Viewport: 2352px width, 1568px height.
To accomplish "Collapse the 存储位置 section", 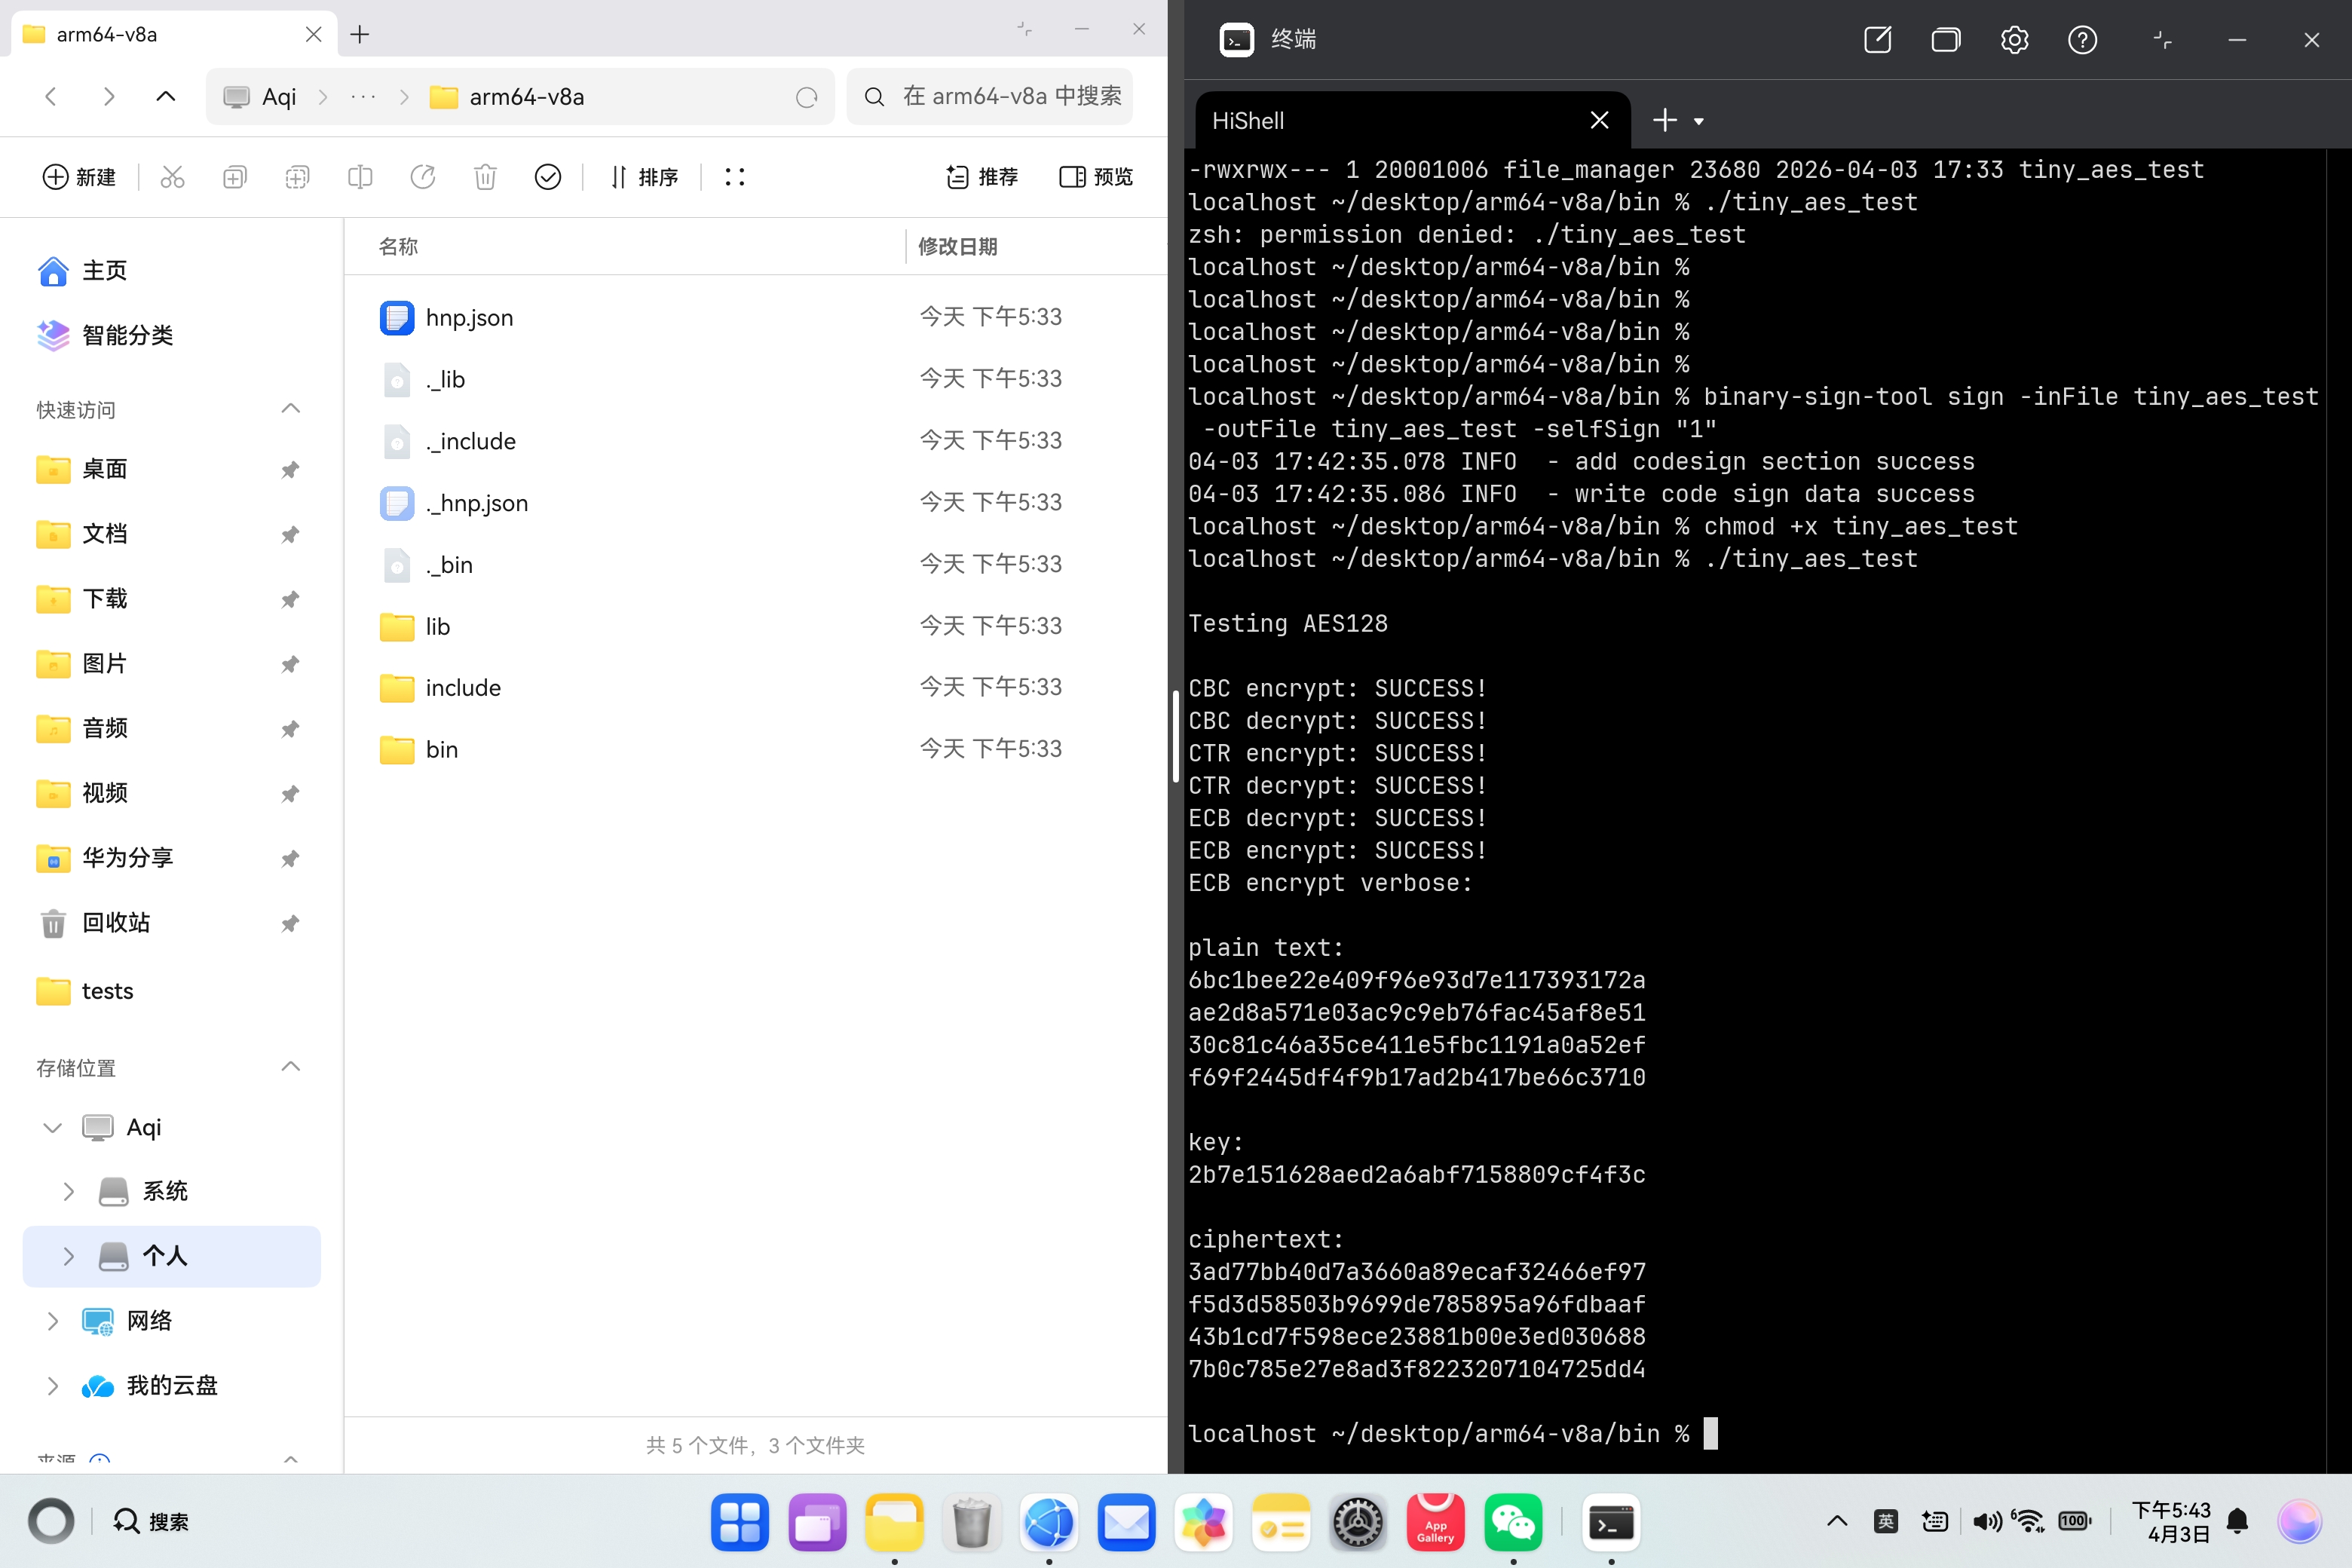I will [290, 1067].
